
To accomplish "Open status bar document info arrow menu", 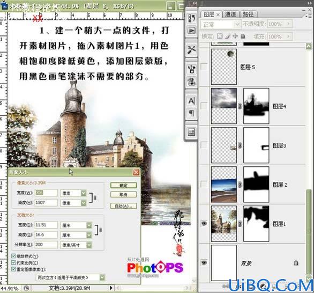I will click(x=111, y=288).
